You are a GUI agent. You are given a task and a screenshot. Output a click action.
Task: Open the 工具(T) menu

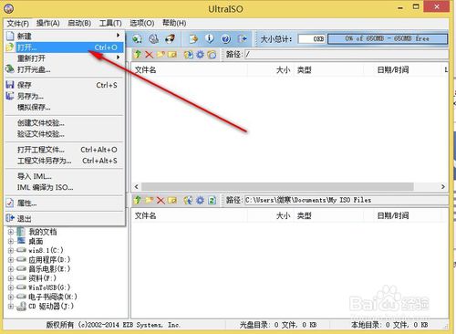[110, 23]
